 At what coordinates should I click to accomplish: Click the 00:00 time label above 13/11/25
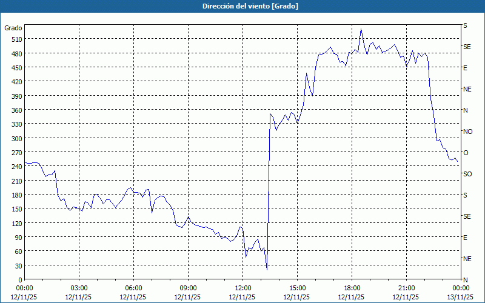(x=461, y=288)
